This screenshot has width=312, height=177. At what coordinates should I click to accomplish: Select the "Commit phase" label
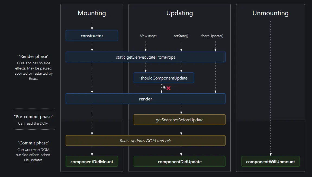(x=34, y=143)
